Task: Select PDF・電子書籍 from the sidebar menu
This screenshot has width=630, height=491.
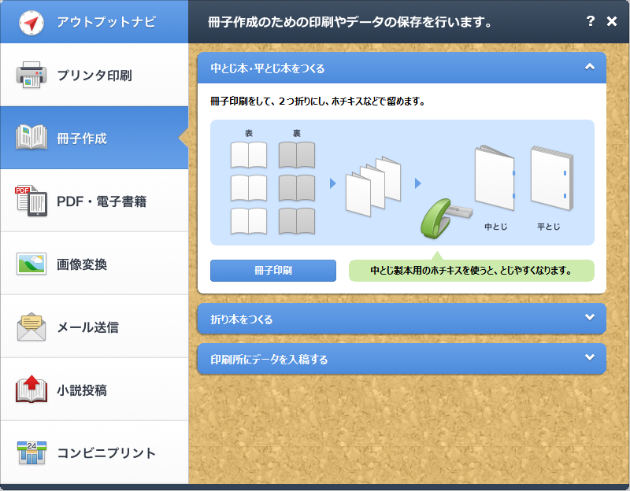Action: 94,201
